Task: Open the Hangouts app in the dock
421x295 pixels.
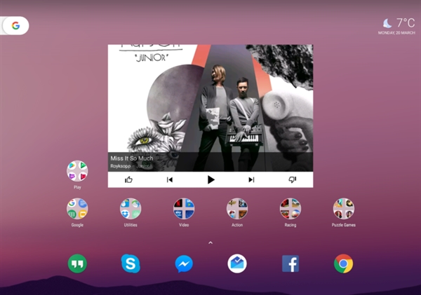Action: 77,263
